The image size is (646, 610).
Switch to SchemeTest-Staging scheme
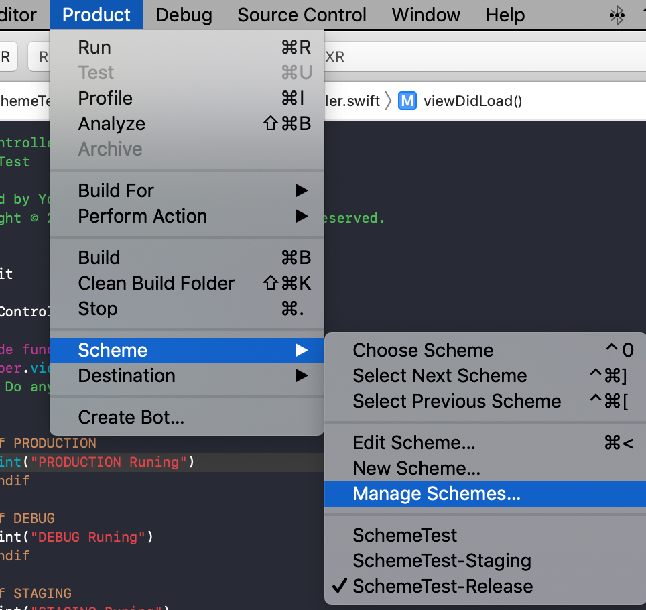(x=442, y=560)
